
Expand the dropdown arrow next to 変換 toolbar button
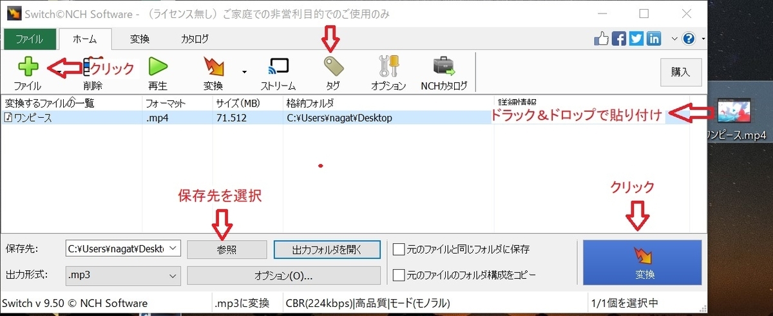click(244, 71)
